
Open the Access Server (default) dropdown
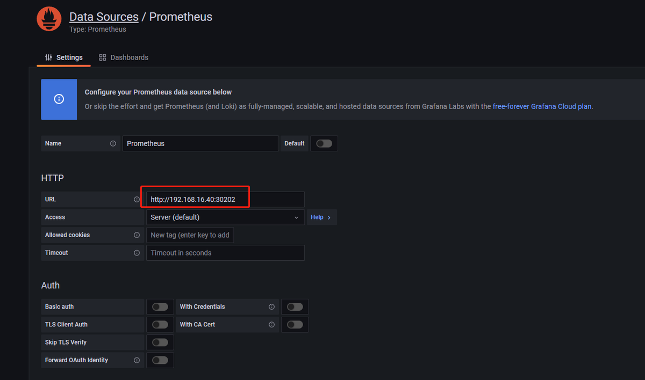point(225,217)
